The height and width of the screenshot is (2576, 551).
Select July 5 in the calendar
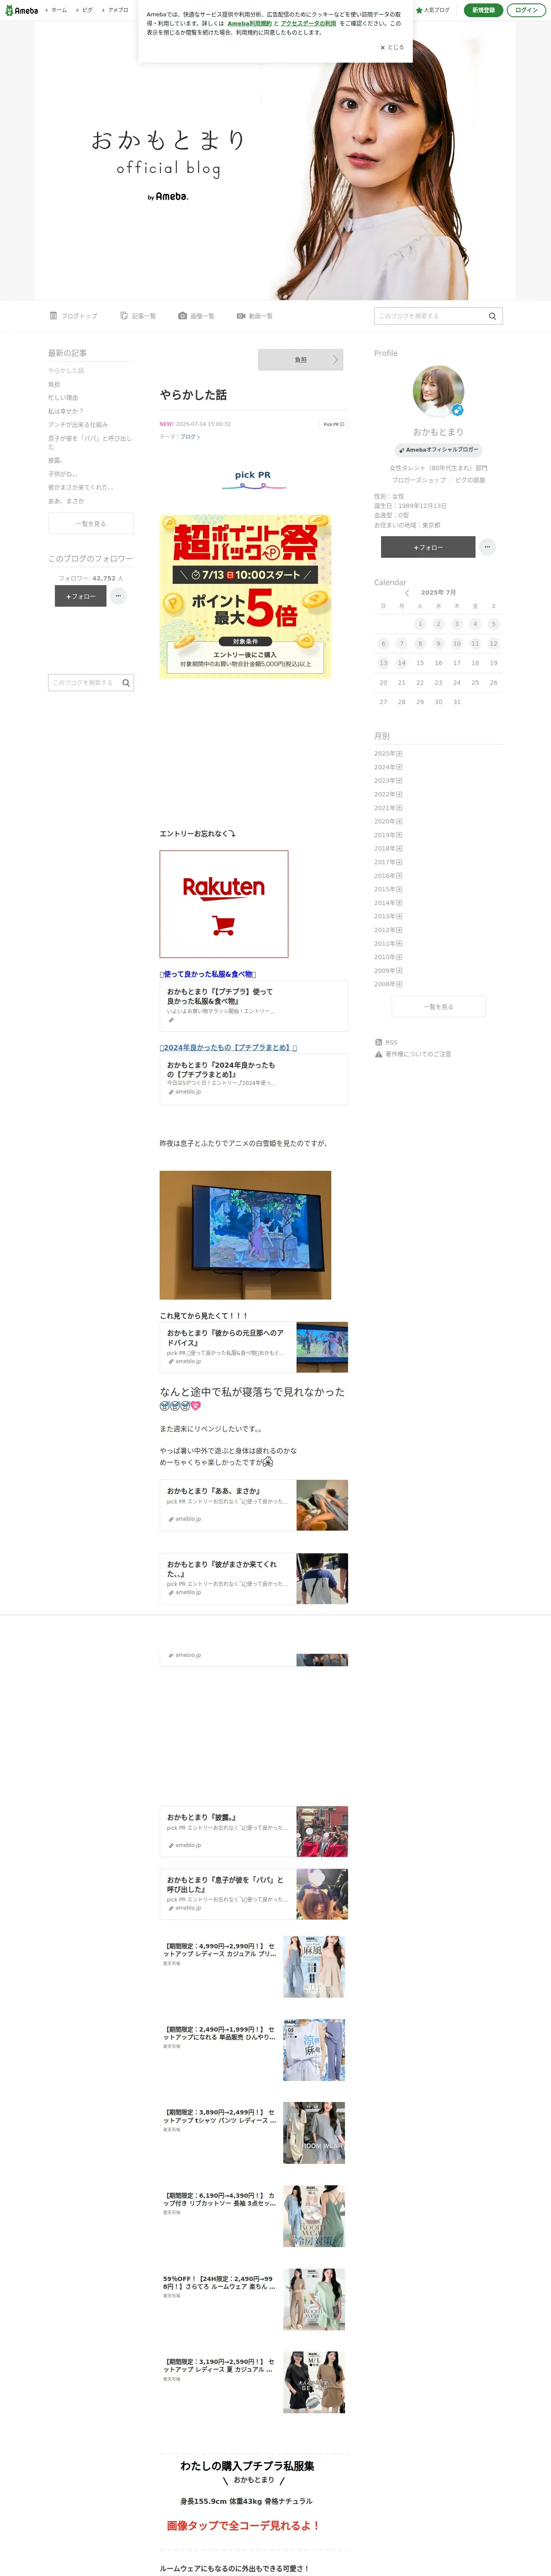[493, 624]
